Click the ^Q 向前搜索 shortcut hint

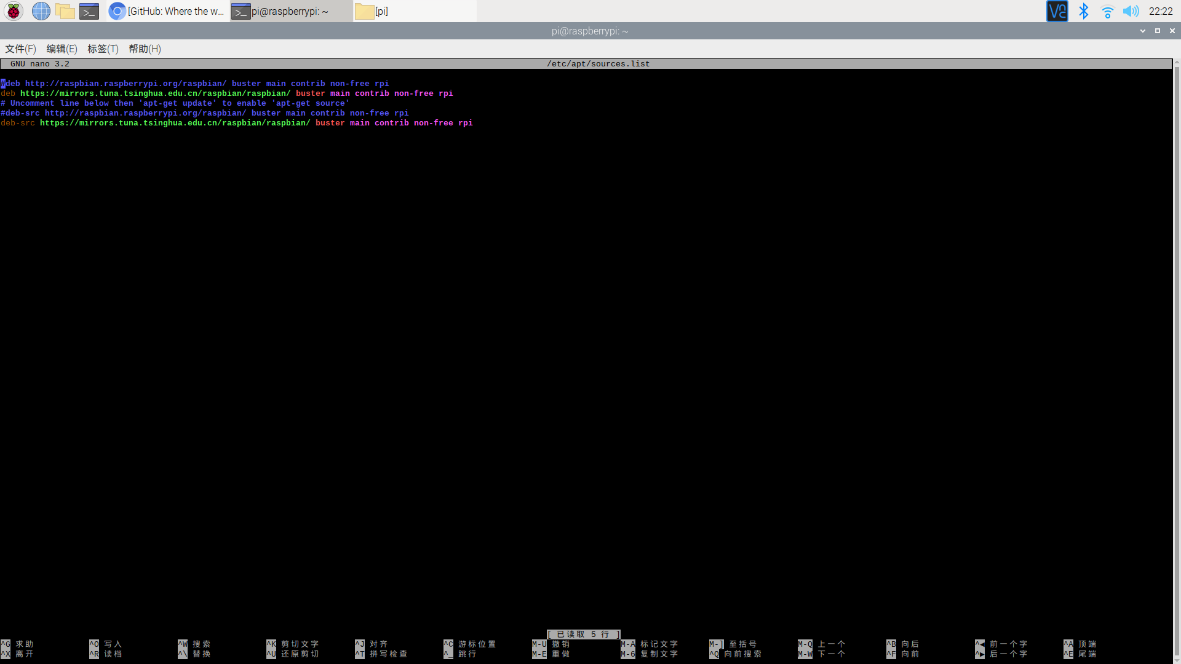click(736, 654)
